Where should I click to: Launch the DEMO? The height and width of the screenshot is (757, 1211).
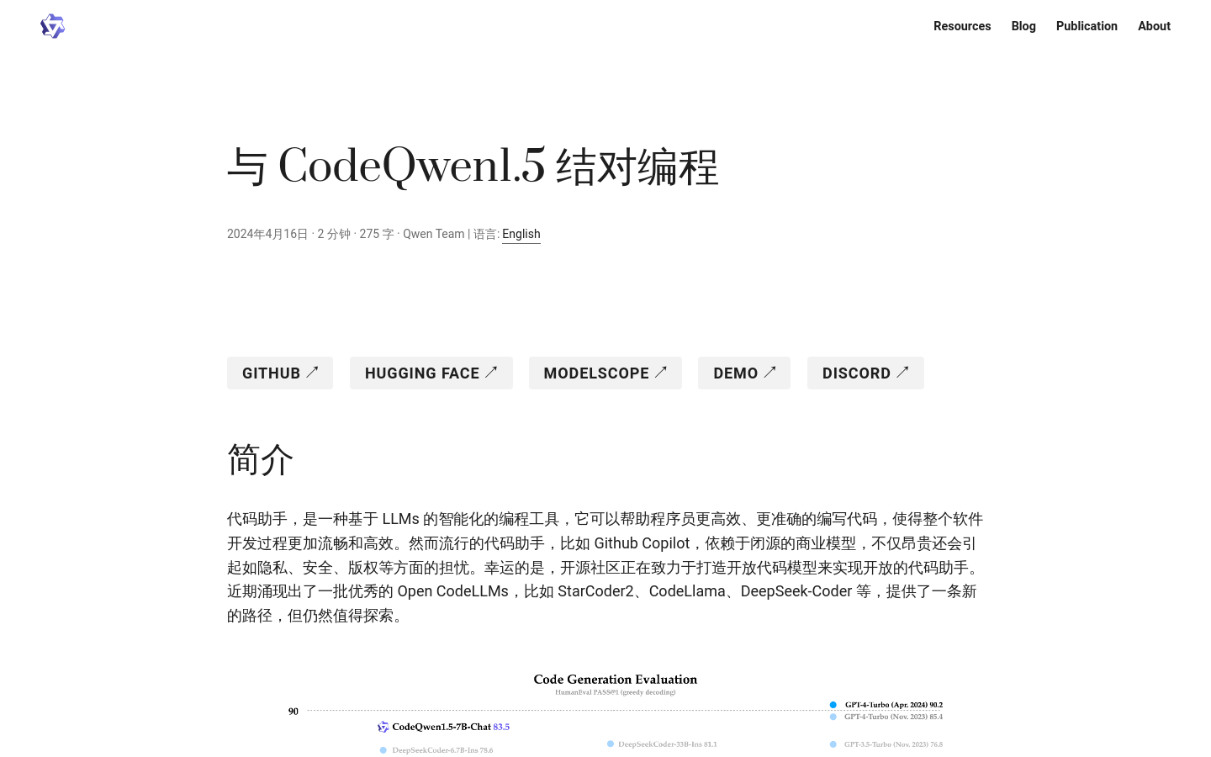point(744,373)
